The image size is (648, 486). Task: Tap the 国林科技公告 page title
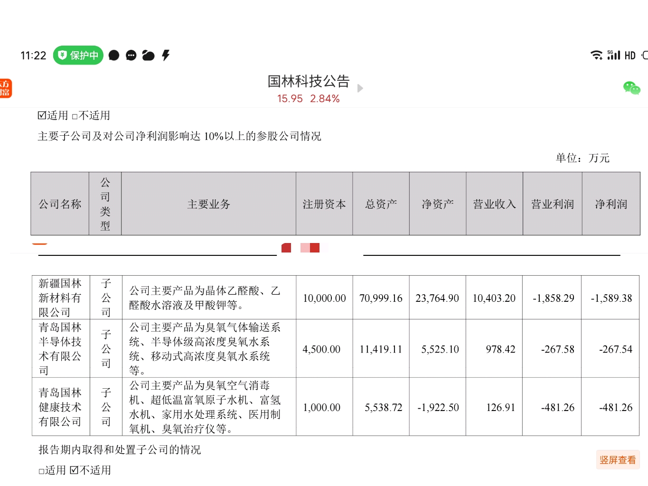click(309, 81)
